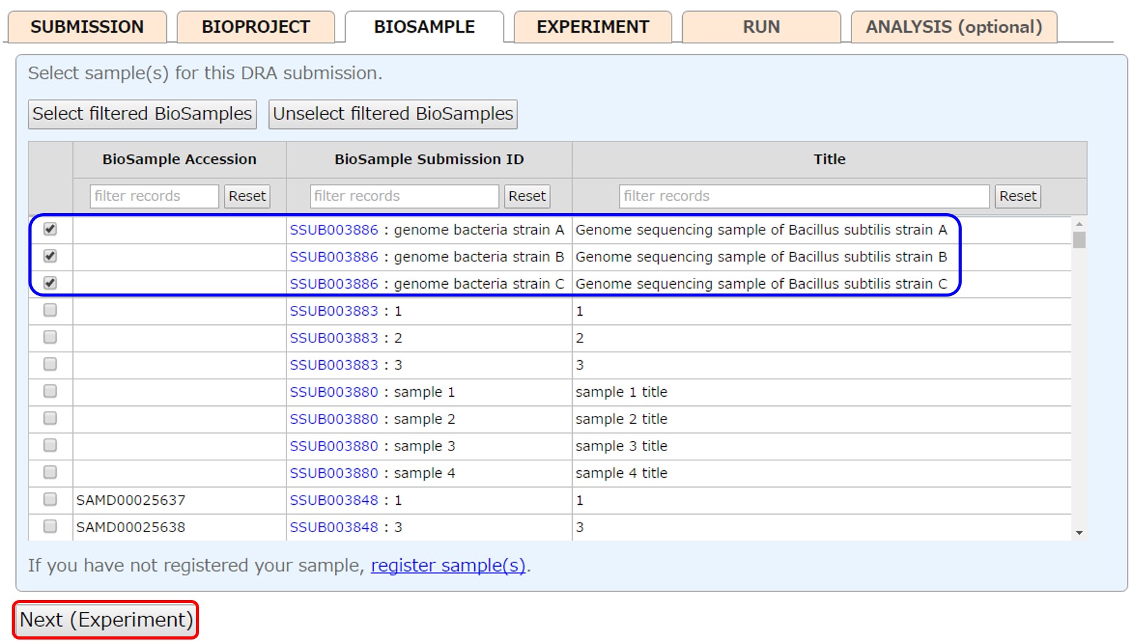
Task: Select checkbox for SAMD00025637 row
Action: tap(50, 499)
